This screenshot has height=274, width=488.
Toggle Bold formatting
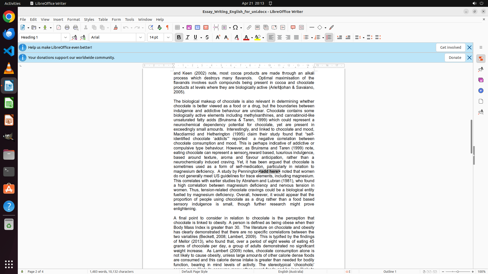[179, 37]
